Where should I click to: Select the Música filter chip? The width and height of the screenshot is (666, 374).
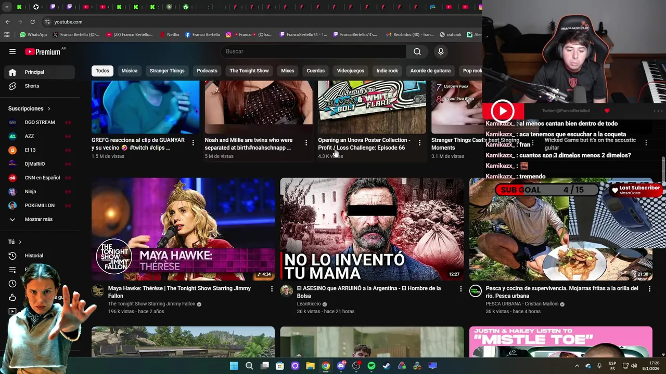130,71
